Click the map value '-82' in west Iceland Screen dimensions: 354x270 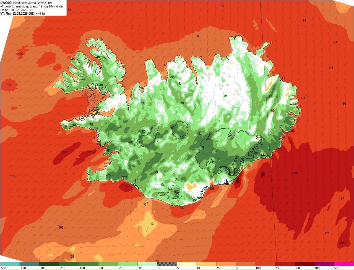tap(131, 142)
